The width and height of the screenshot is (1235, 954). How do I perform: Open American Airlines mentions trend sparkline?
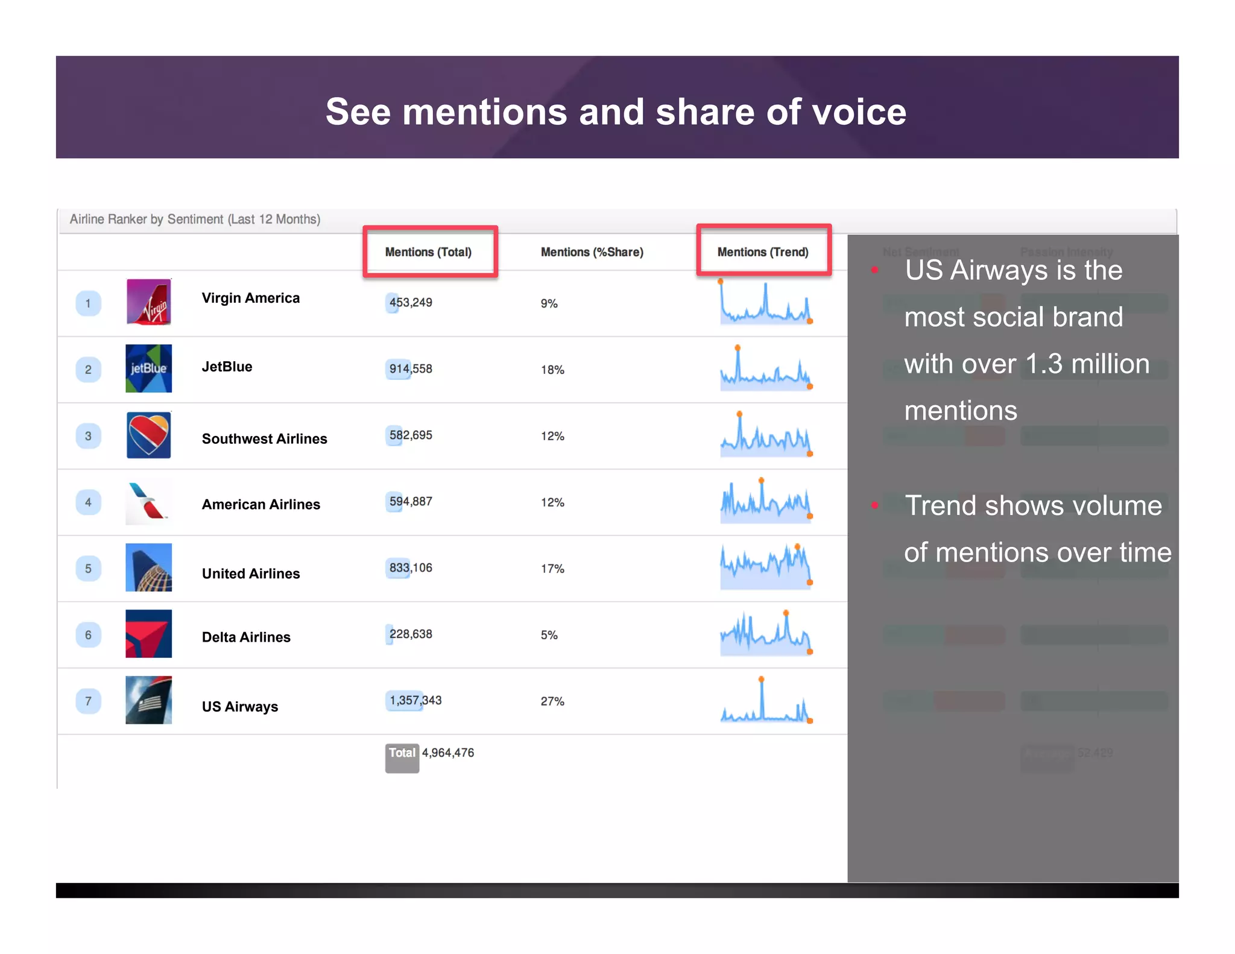766,501
